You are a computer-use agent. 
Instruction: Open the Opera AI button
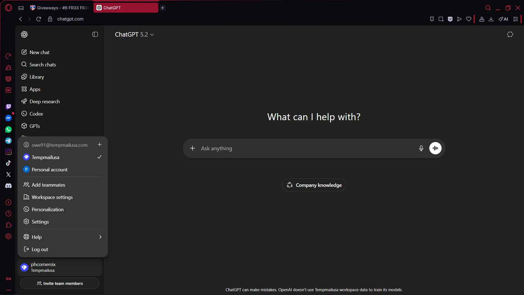click(503, 19)
